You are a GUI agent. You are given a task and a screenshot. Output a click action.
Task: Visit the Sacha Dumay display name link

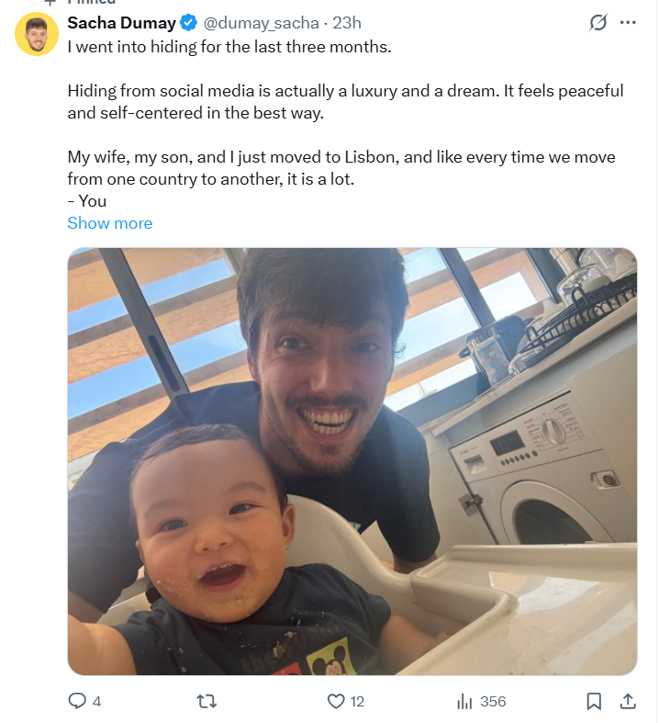(121, 23)
